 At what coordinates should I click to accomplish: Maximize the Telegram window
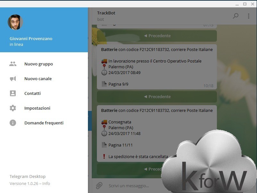tap(245, 4)
